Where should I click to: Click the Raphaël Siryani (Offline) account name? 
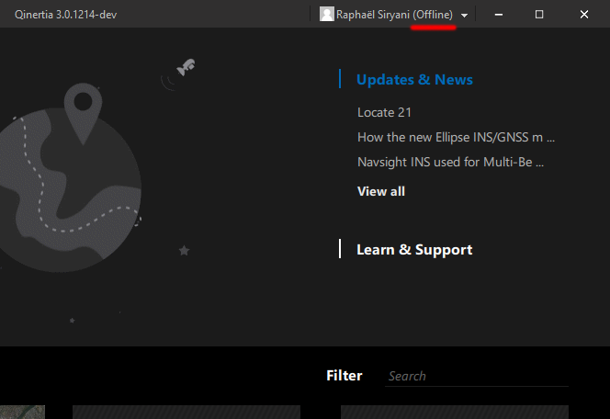tap(394, 14)
